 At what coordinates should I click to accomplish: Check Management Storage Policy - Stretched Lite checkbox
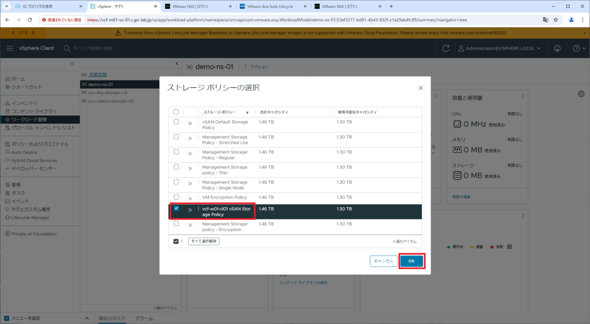tap(176, 137)
